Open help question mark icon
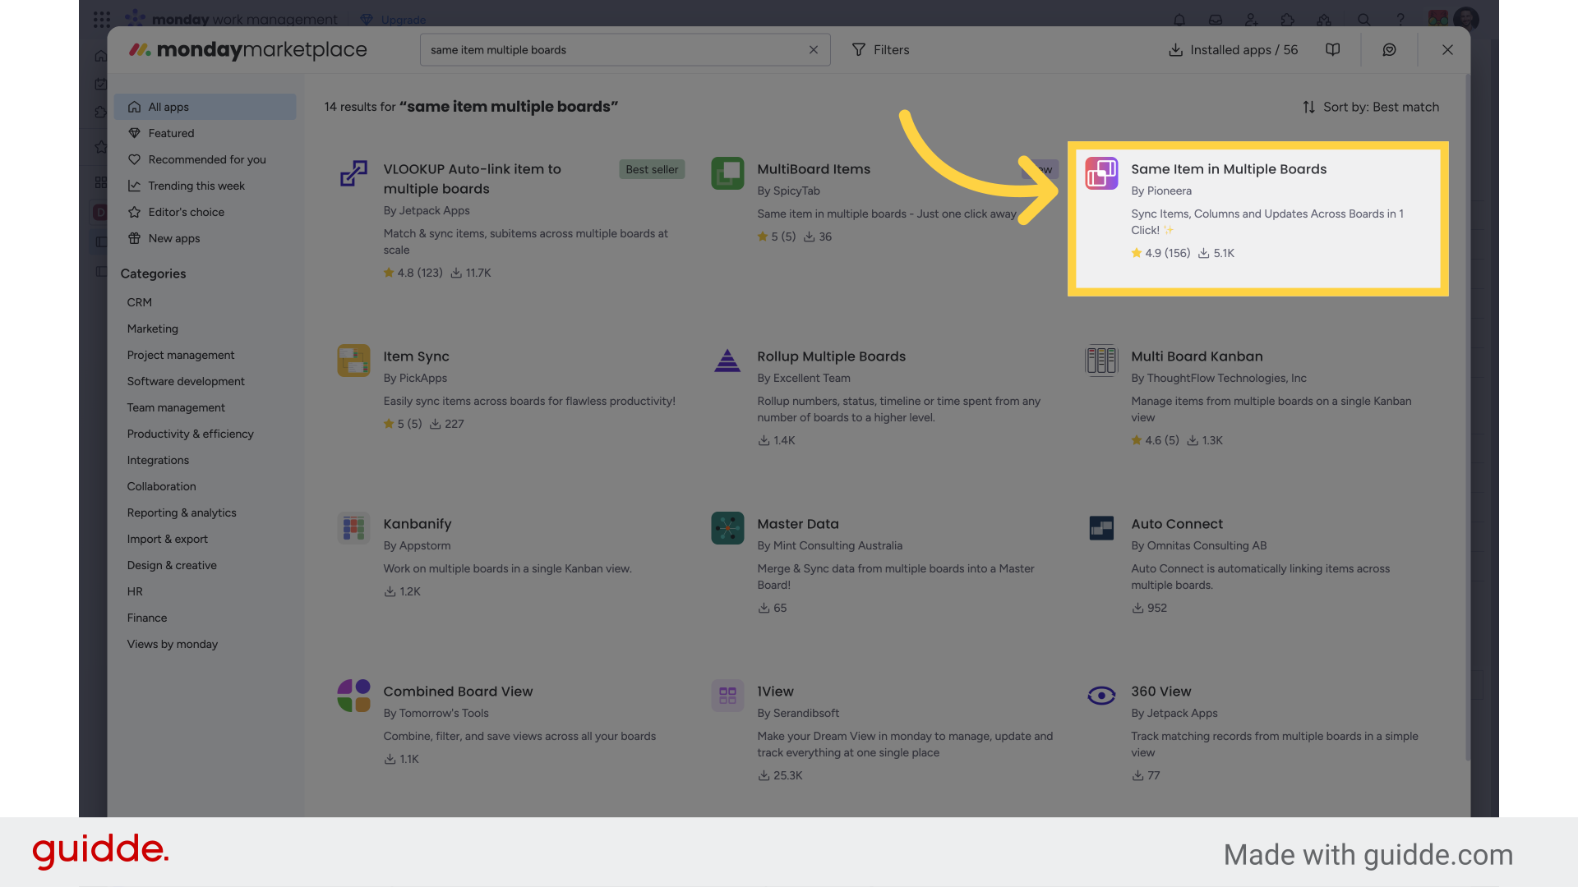This screenshot has height=887, width=1578. [1400, 20]
